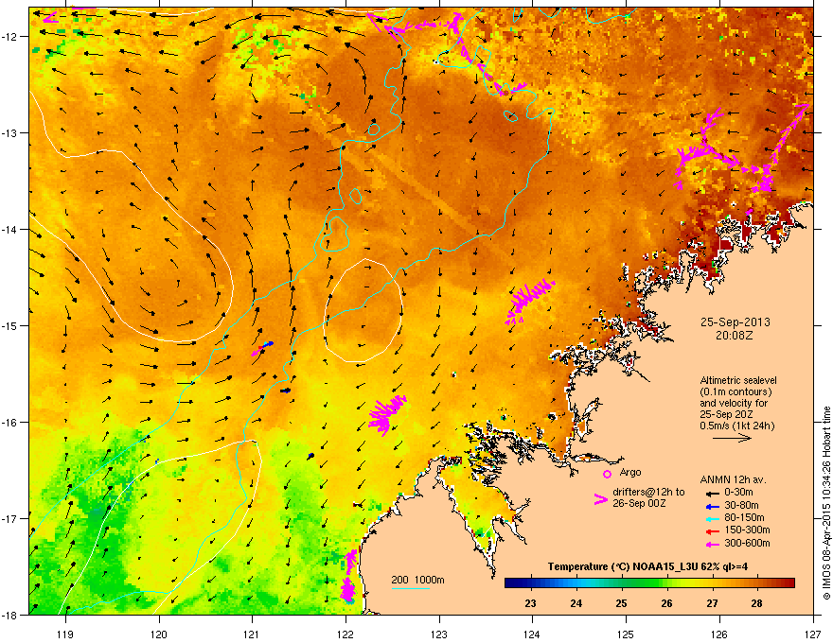
Task: Click the latitude axis label '-14'
Action: tap(11, 229)
